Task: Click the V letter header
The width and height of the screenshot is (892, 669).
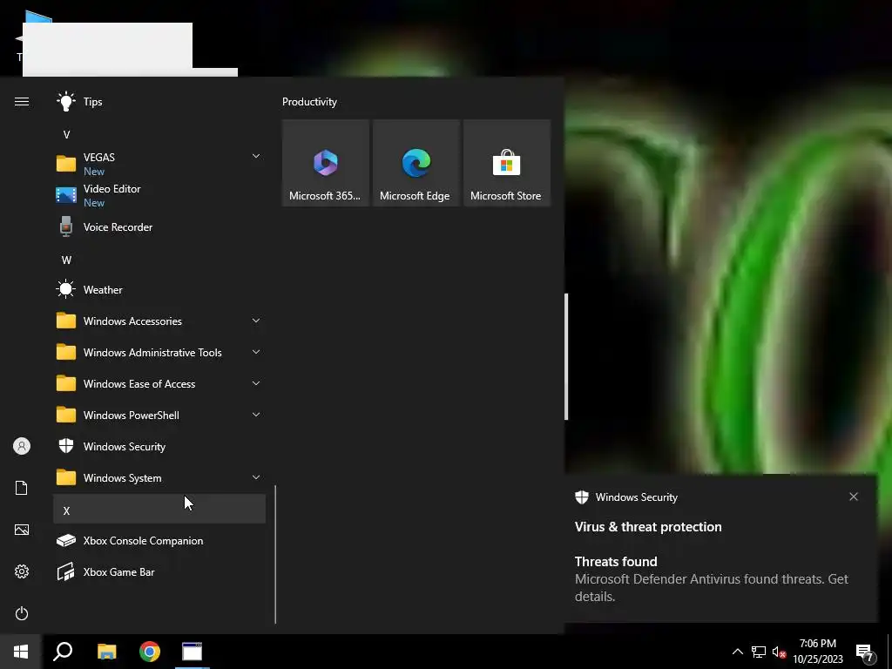Action: tap(66, 135)
